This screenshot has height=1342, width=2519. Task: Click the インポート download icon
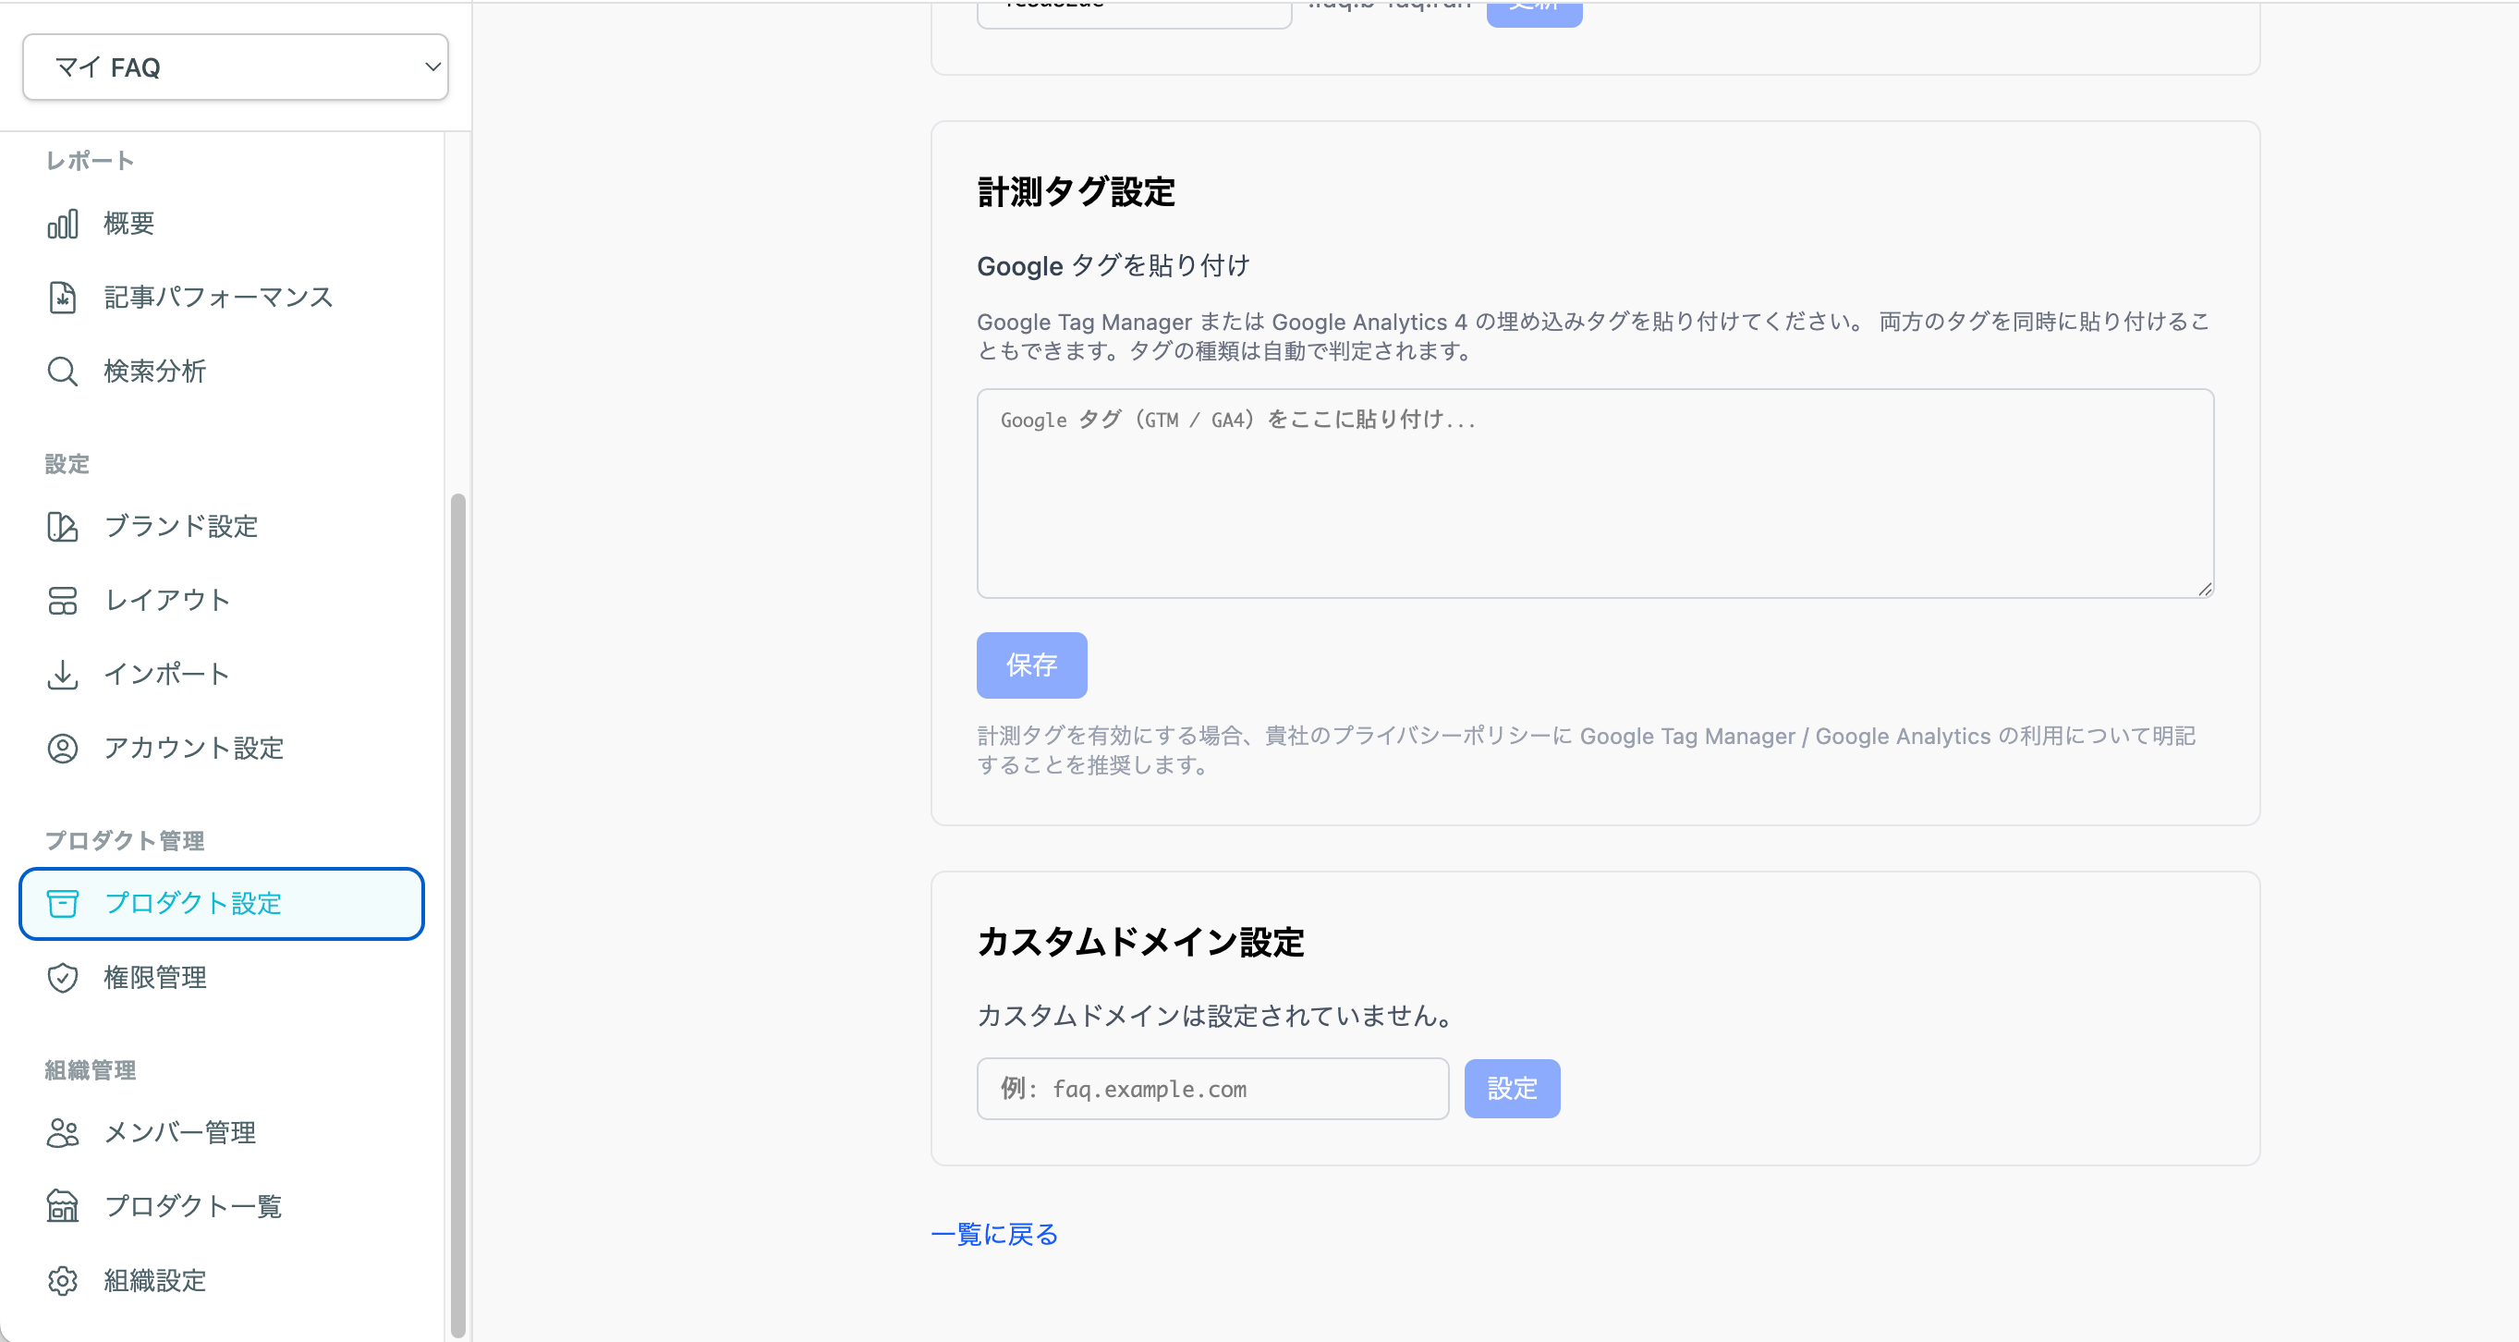click(63, 674)
